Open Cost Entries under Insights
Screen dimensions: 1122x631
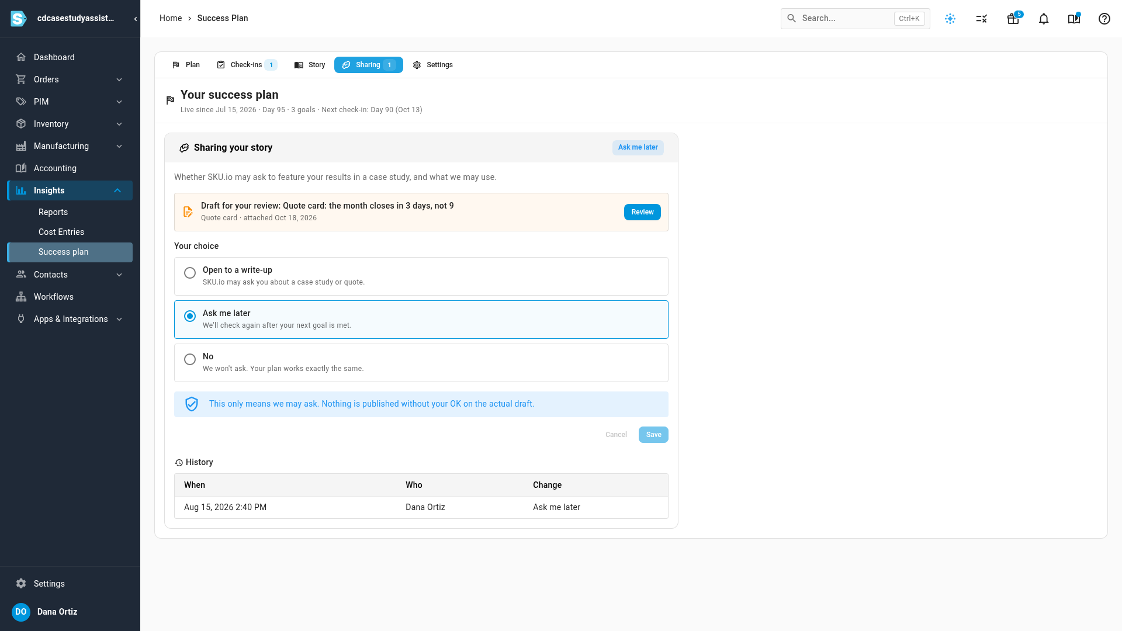pyautogui.click(x=61, y=232)
